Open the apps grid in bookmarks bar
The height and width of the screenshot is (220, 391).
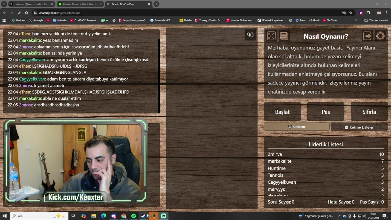coord(4,20)
